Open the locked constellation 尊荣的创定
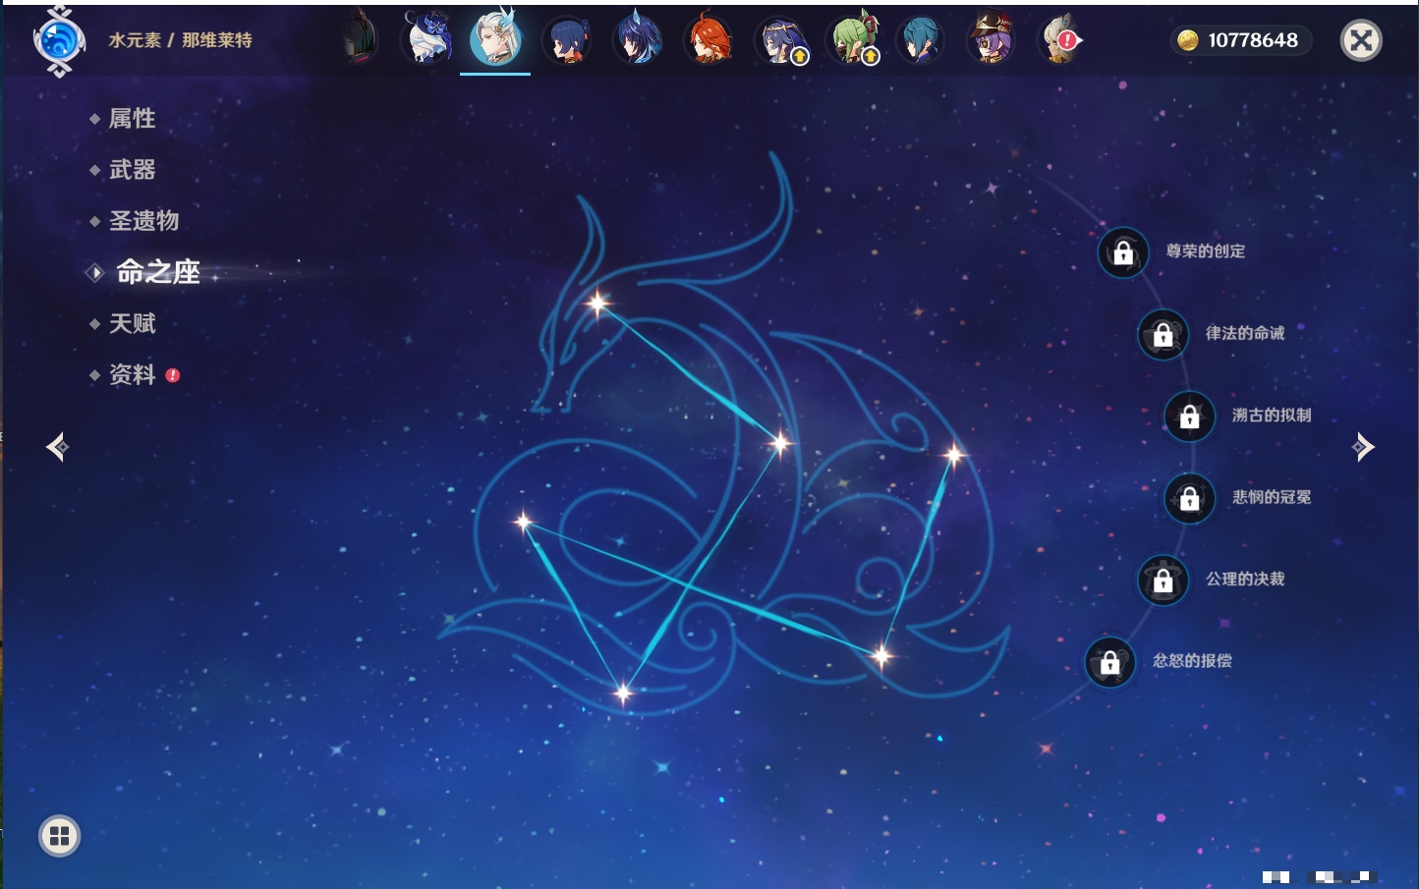 [1123, 252]
